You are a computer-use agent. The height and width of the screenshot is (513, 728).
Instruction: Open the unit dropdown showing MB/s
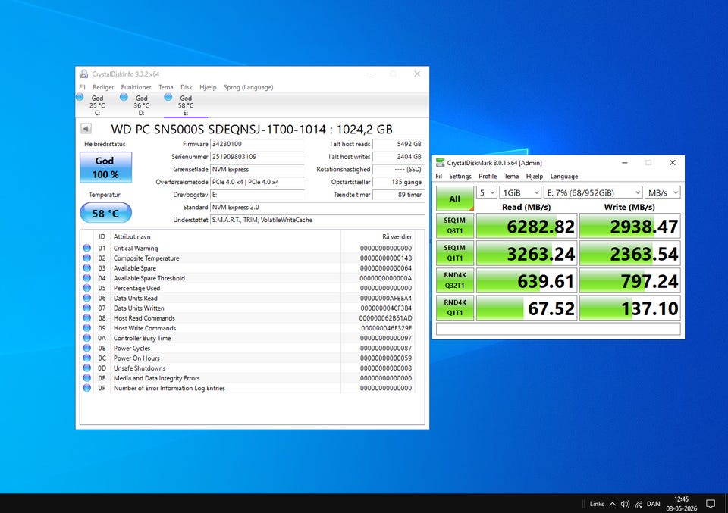pos(663,192)
